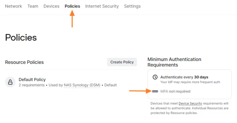Go to the Devices tab
Screen dimensions: 237x123
[x=51, y=6]
